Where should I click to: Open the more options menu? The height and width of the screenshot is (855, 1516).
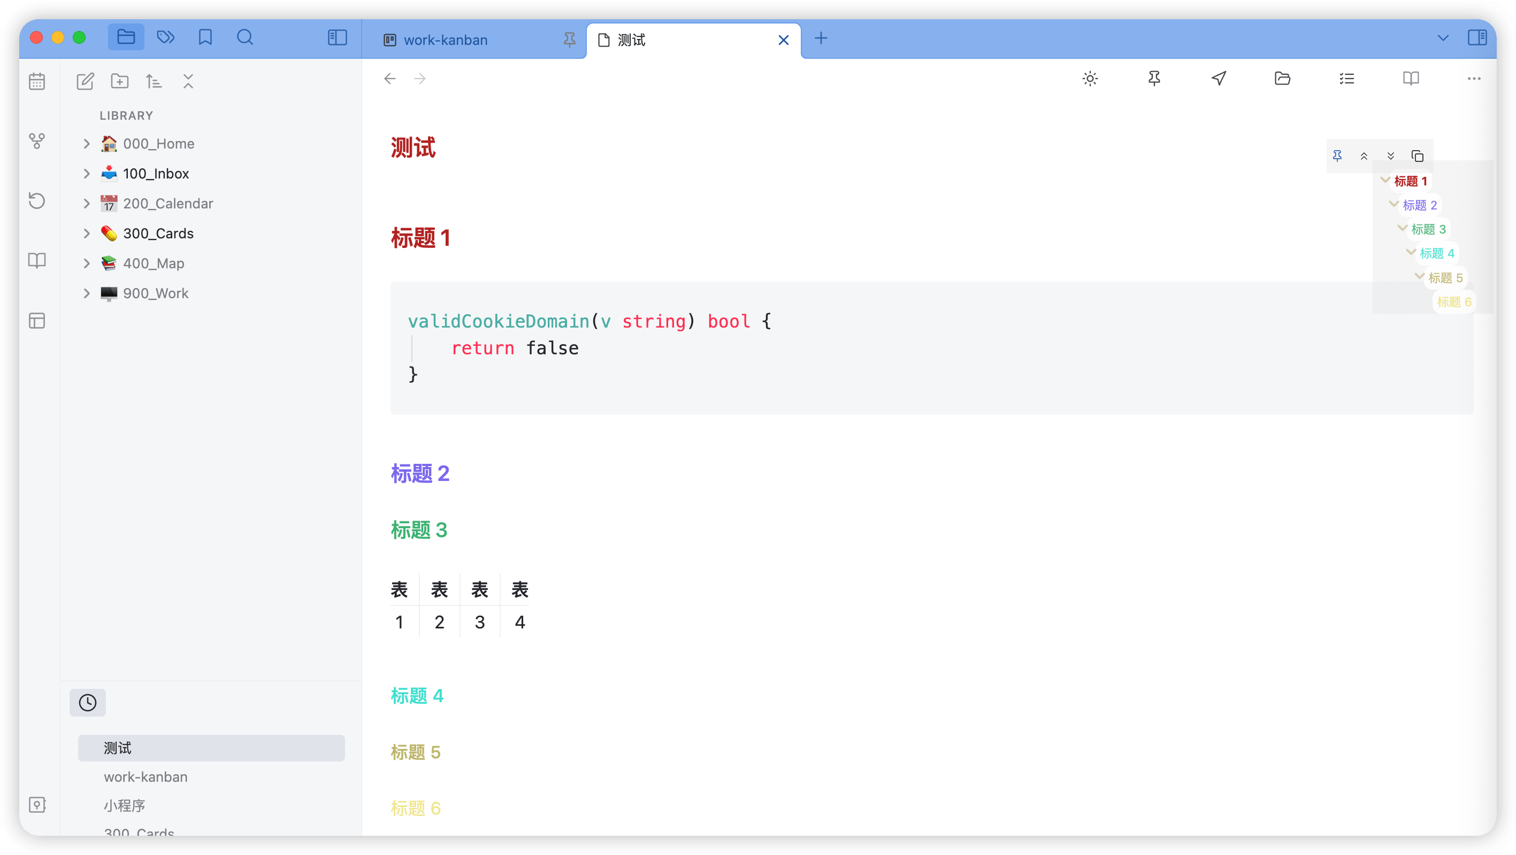click(1474, 79)
